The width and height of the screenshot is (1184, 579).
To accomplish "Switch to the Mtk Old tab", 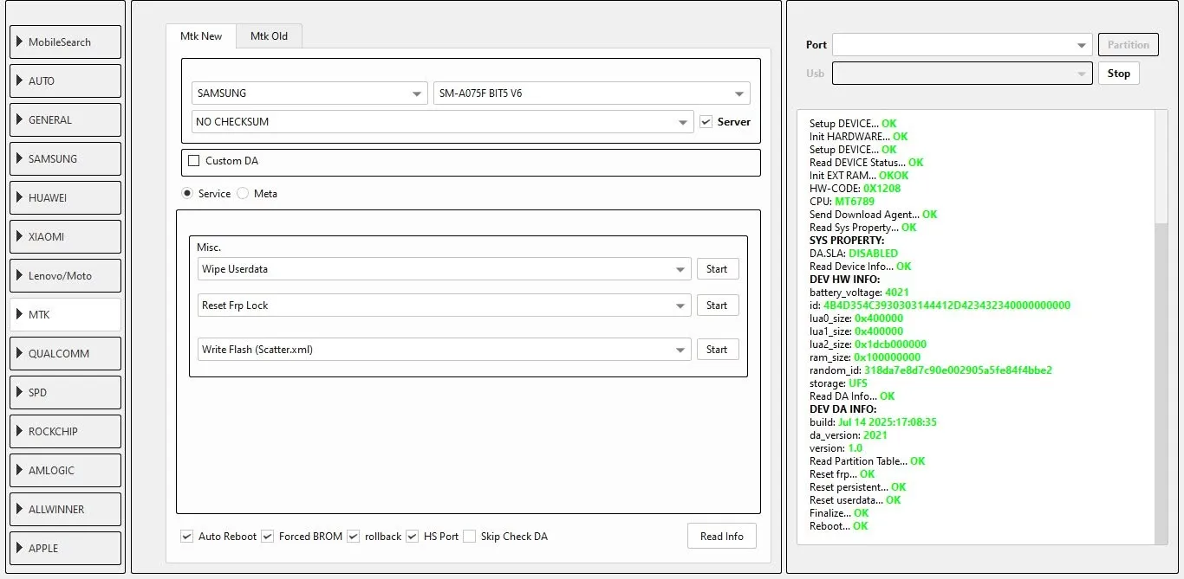I will point(269,36).
